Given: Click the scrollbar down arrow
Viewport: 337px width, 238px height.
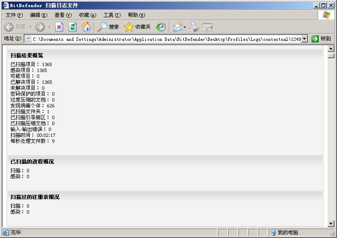Looking at the screenshot, I should click(331, 224).
